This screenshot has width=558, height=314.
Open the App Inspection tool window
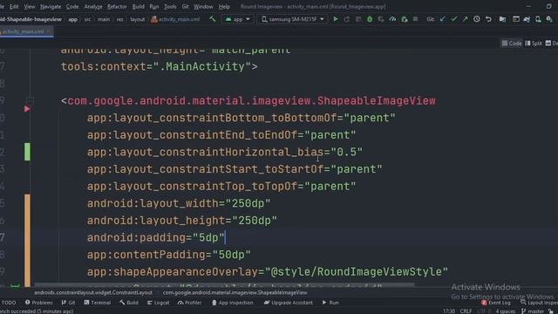(233, 303)
